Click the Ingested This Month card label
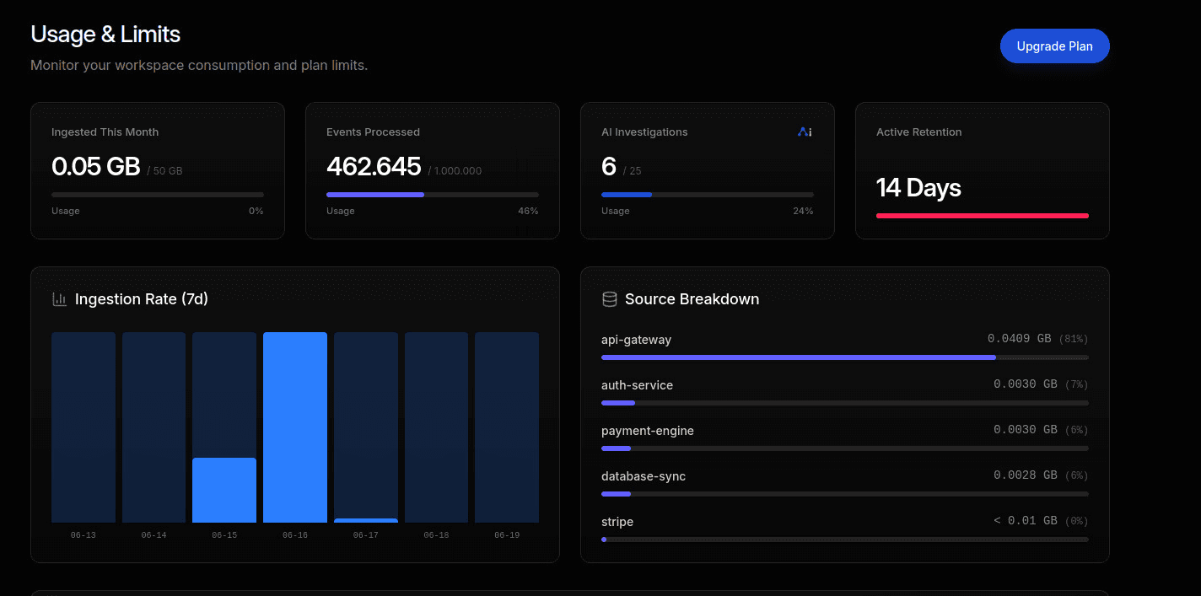 point(105,132)
